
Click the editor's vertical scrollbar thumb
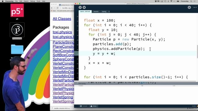pos(197,51)
